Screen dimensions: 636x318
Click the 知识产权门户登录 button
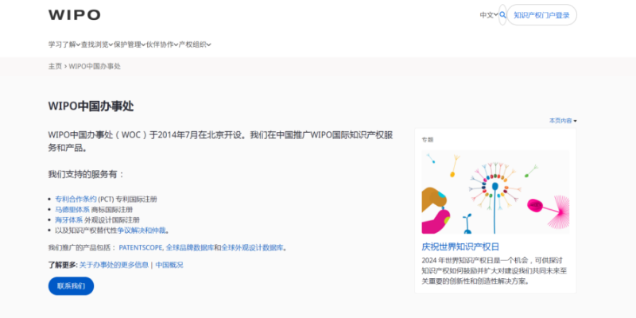point(541,15)
